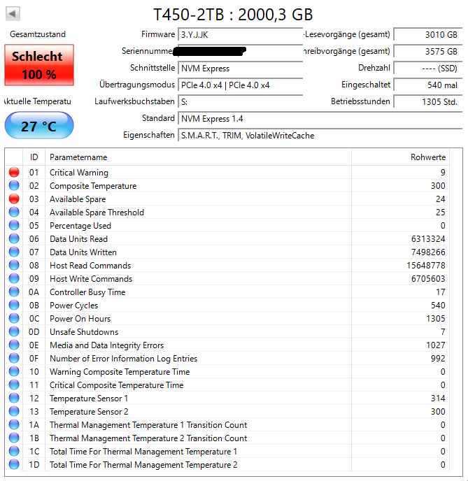Click status icon for Warning Composite Temperature Time
The width and height of the screenshot is (468, 481).
pyautogui.click(x=14, y=371)
